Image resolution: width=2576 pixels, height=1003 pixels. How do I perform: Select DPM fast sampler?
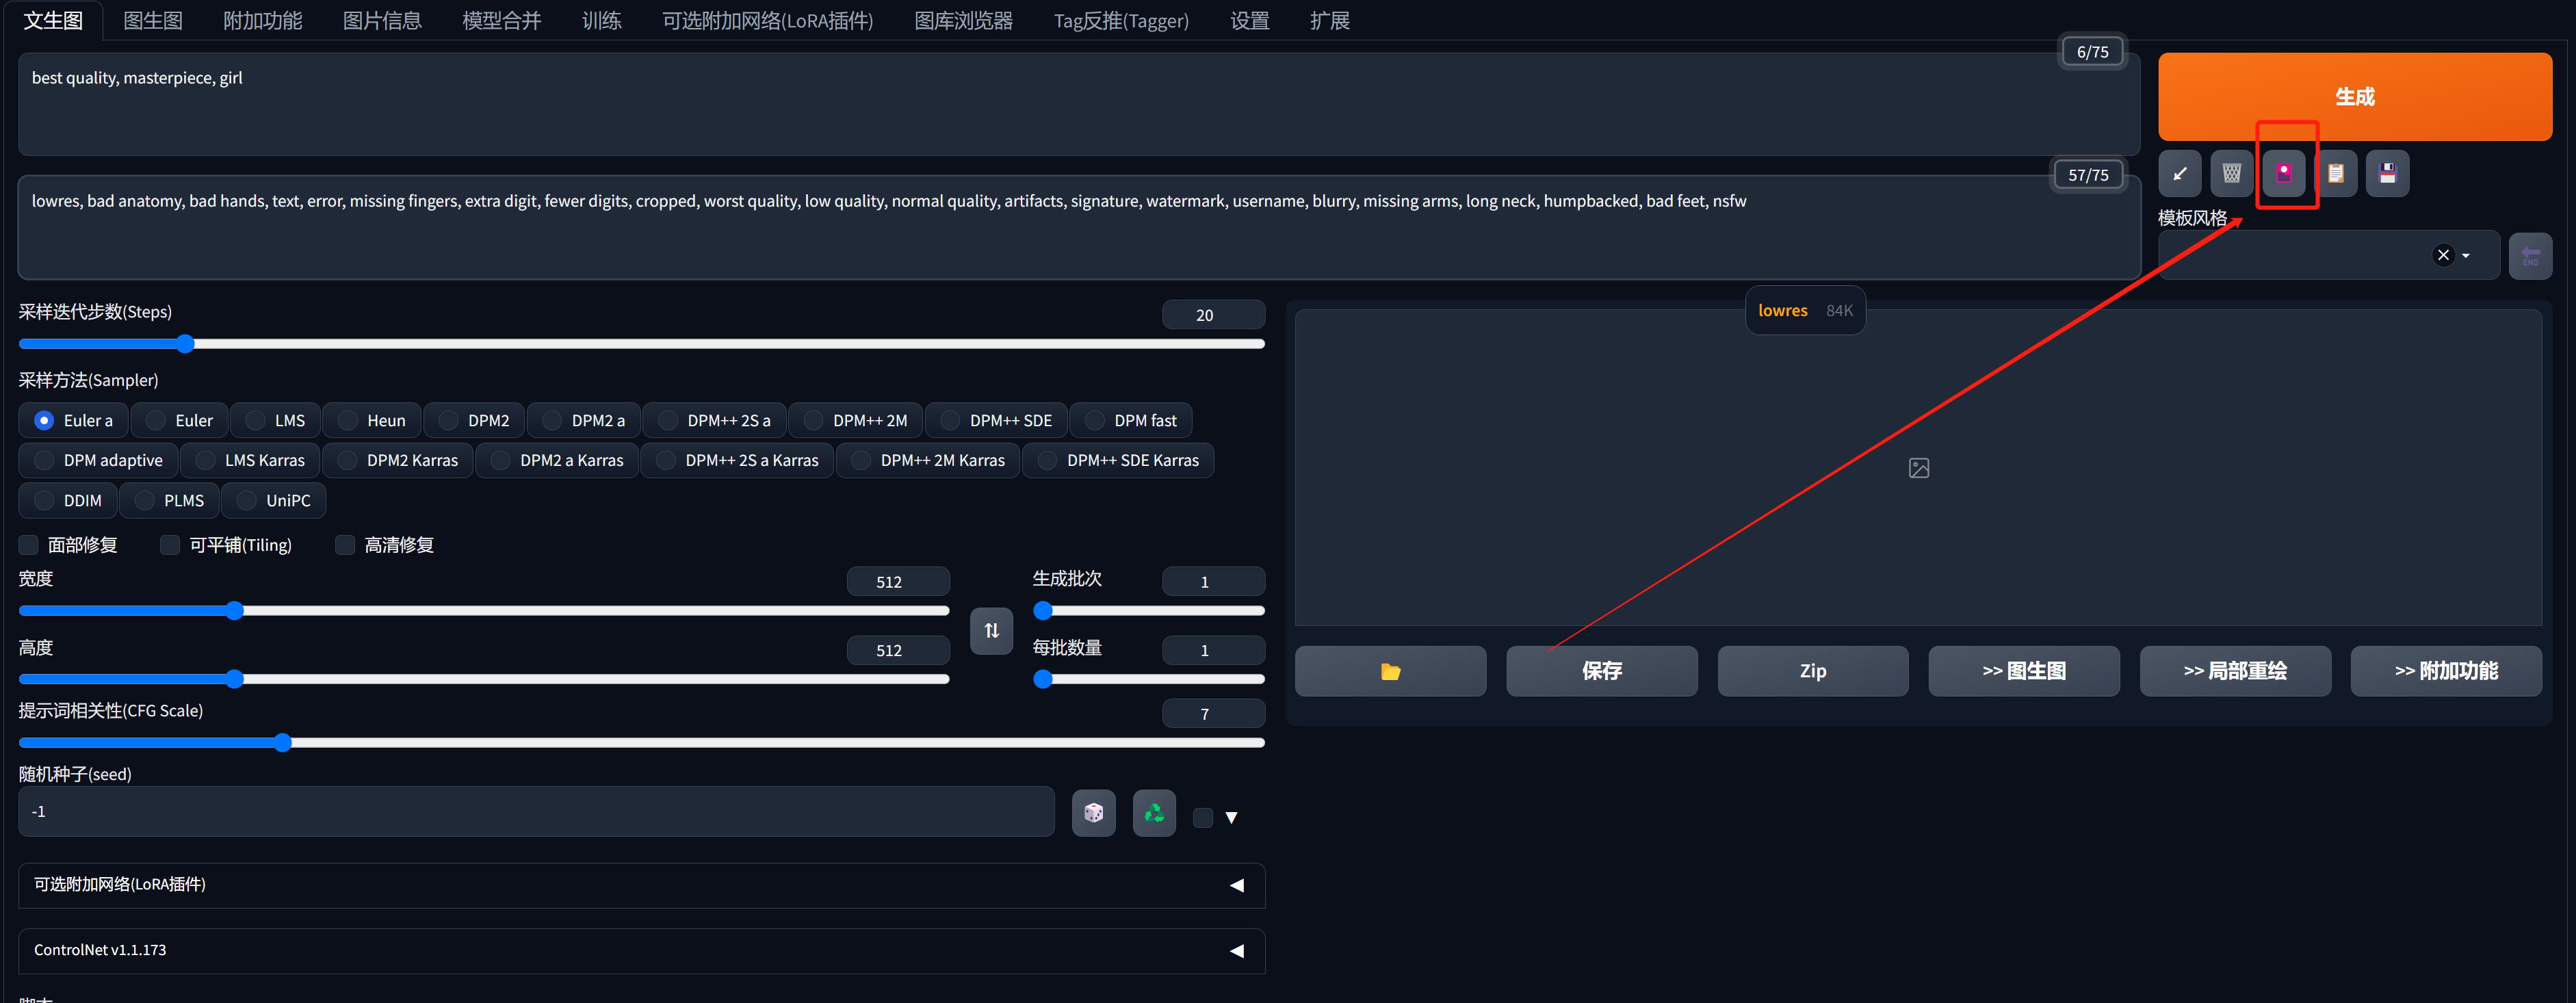tap(1130, 420)
